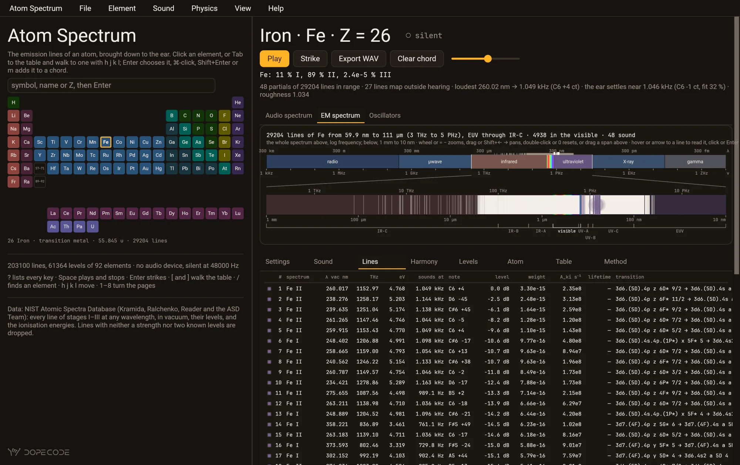Image resolution: width=740 pixels, height=465 pixels.
Task: Sort by the weight column header
Action: click(536, 277)
